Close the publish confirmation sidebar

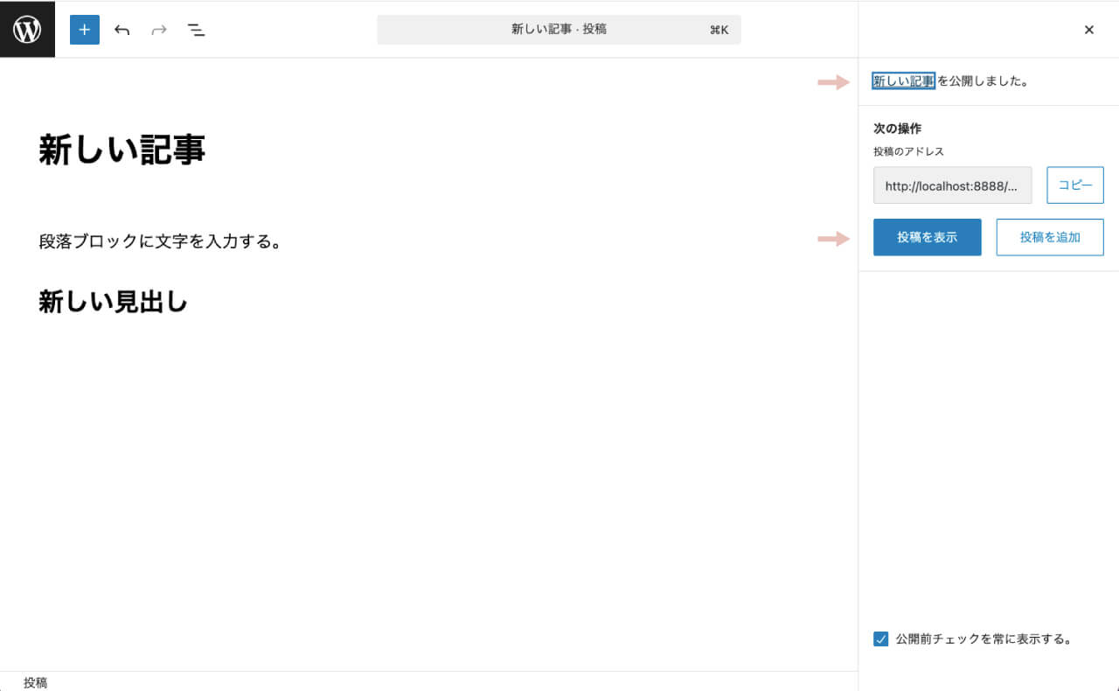[1088, 29]
